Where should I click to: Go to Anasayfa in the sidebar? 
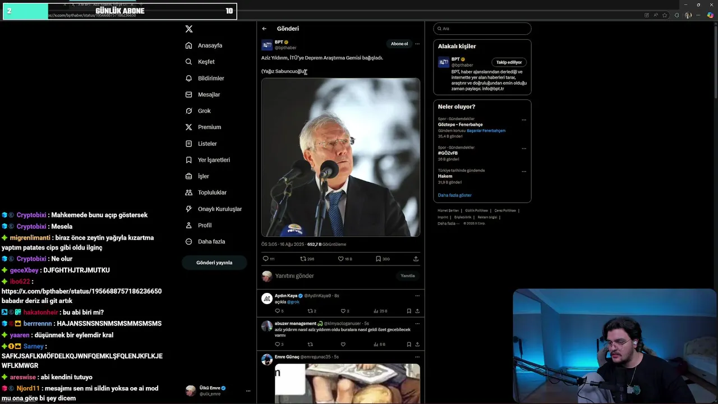(204, 45)
